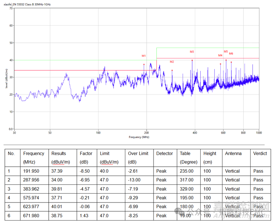This screenshot has width=274, height=223.
Task: Click the Detector column header
Action: tap(164, 153)
